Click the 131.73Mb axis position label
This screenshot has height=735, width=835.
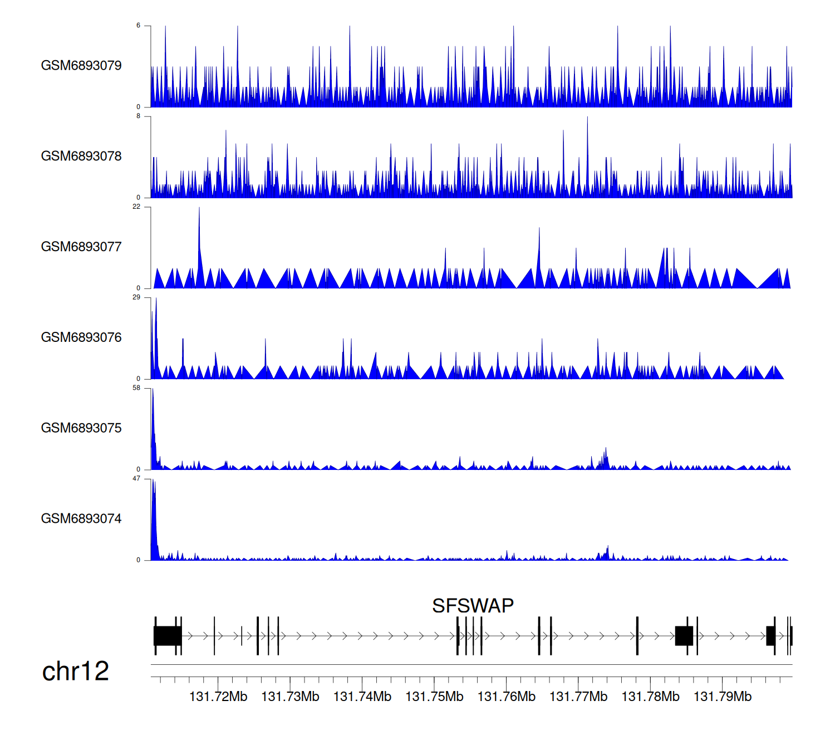pyautogui.click(x=290, y=697)
